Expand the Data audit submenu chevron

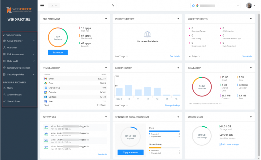point(34,61)
